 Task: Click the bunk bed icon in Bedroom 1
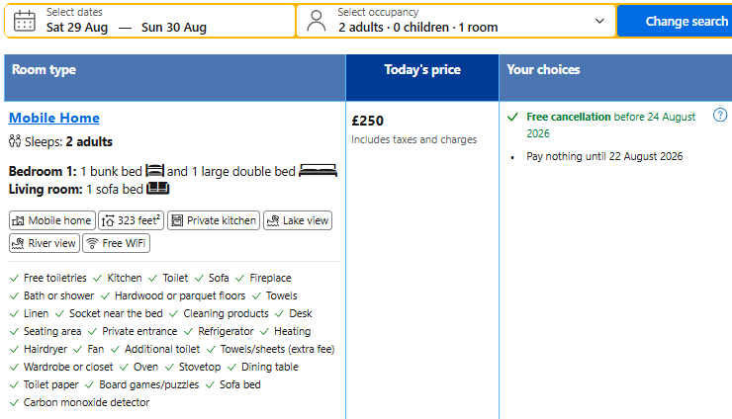click(155, 171)
